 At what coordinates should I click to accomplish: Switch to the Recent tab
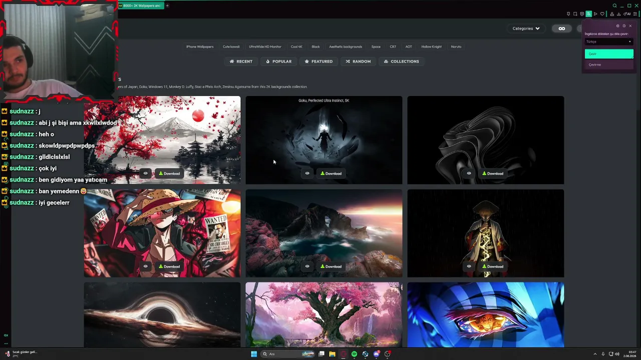pyautogui.click(x=241, y=61)
